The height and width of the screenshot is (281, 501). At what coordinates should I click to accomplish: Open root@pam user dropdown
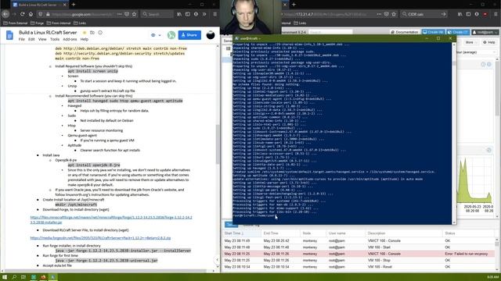pyautogui.click(x=485, y=32)
